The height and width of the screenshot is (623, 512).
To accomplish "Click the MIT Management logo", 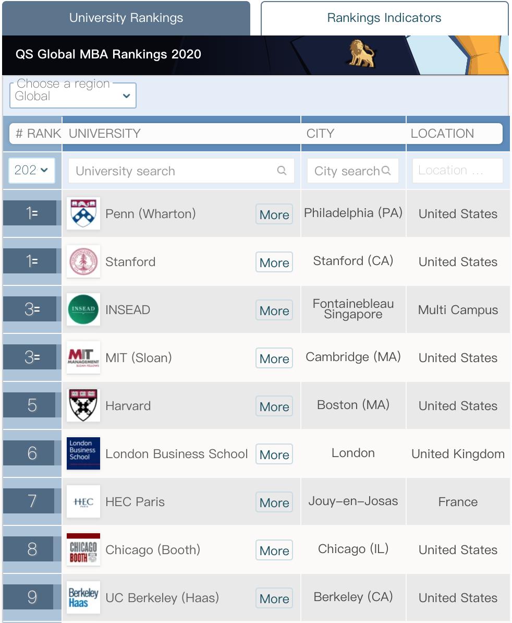I will coord(83,357).
